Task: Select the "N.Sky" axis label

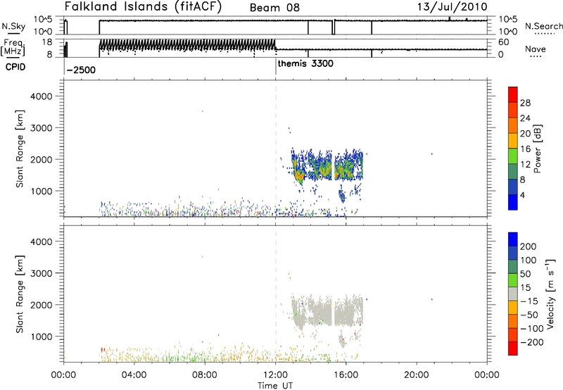Action: coord(13,26)
